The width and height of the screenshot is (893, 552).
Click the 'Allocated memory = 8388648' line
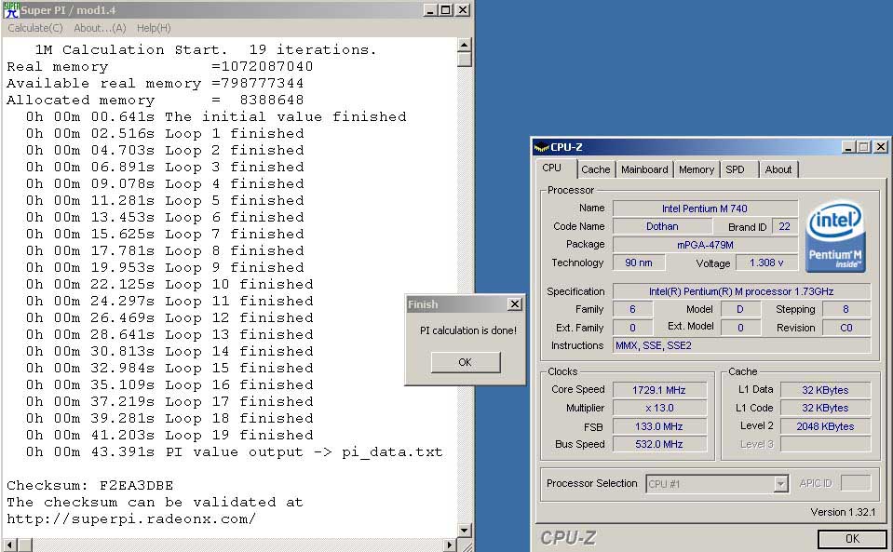[156, 101]
